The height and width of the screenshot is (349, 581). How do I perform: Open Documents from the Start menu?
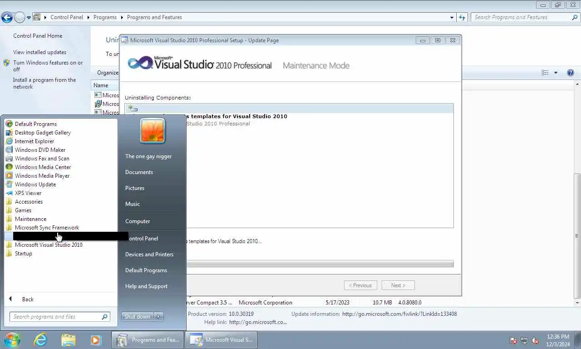[x=139, y=172]
